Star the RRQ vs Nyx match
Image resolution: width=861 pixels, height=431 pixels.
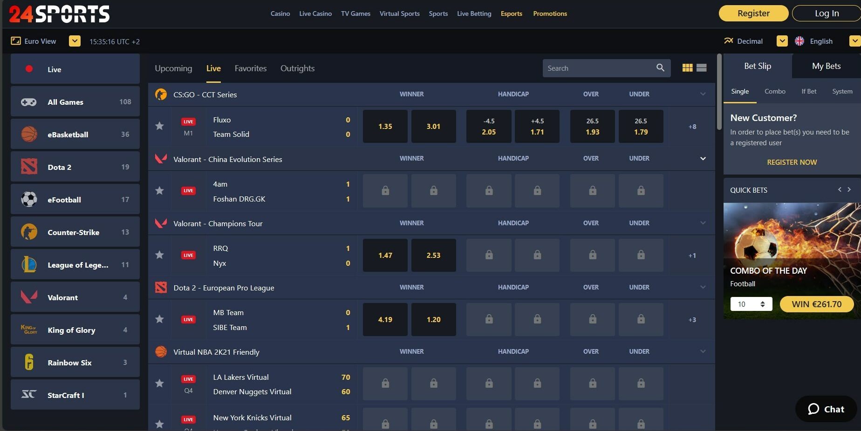[159, 255]
